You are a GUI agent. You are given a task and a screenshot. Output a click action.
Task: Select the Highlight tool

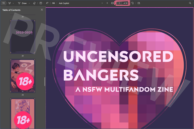point(10,3)
